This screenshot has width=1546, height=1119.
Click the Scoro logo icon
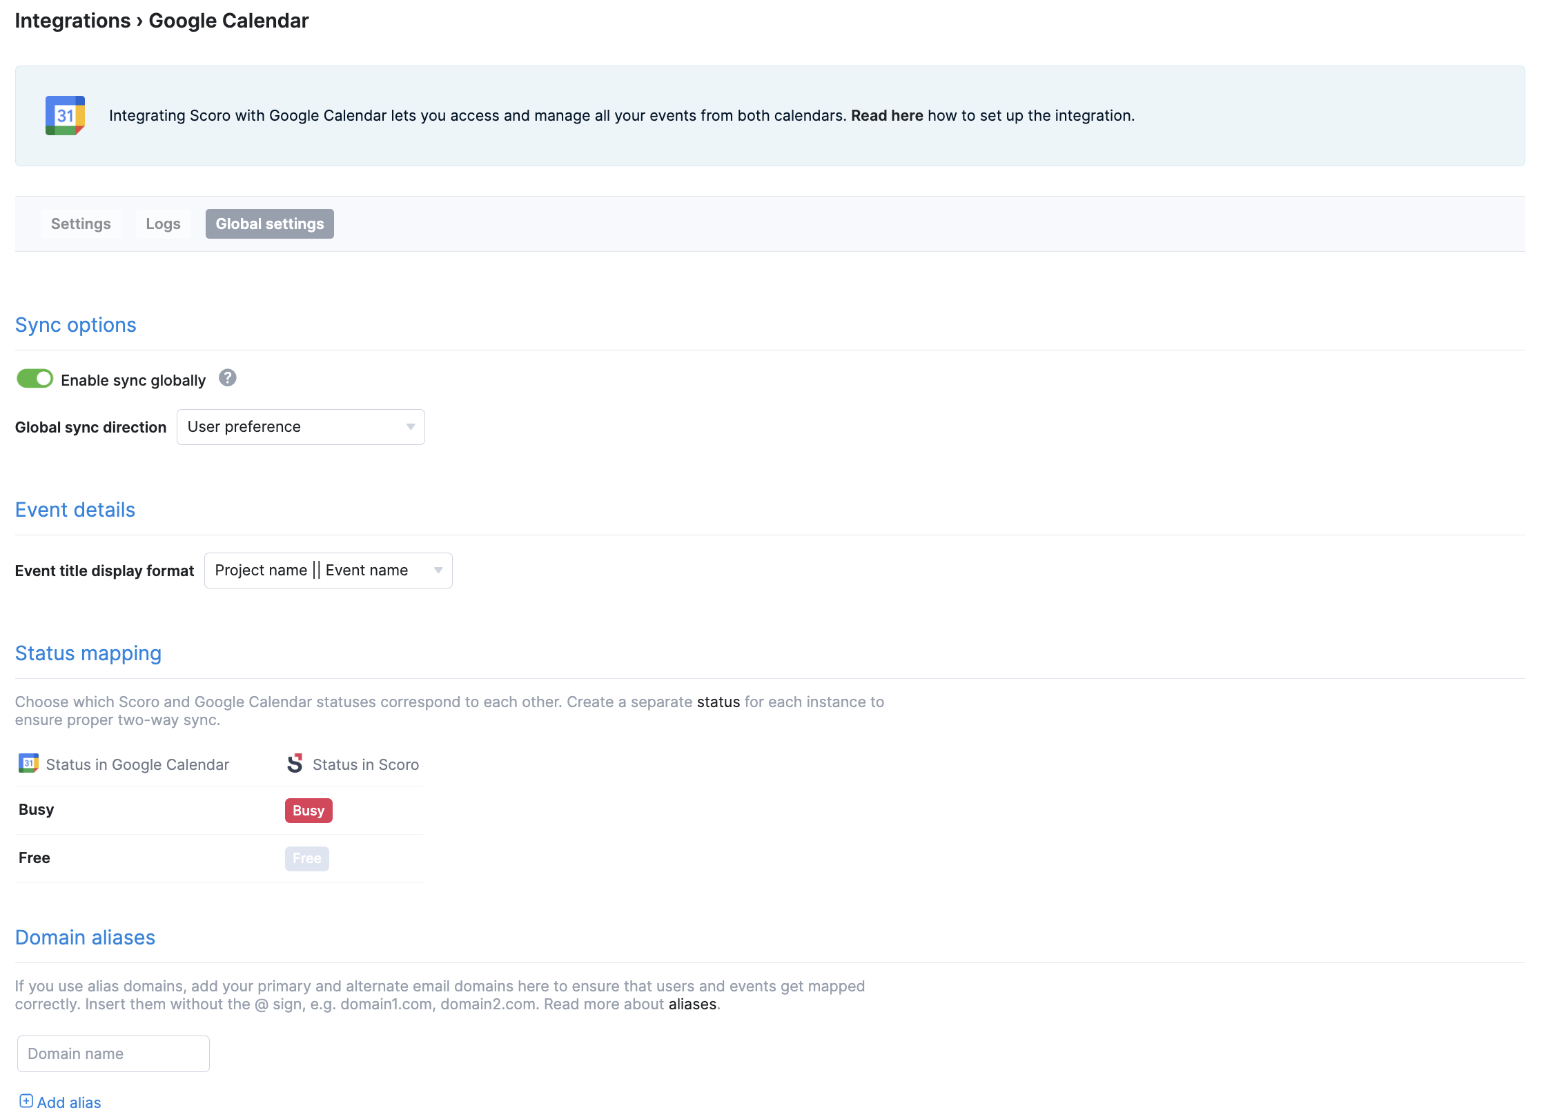[x=295, y=763]
